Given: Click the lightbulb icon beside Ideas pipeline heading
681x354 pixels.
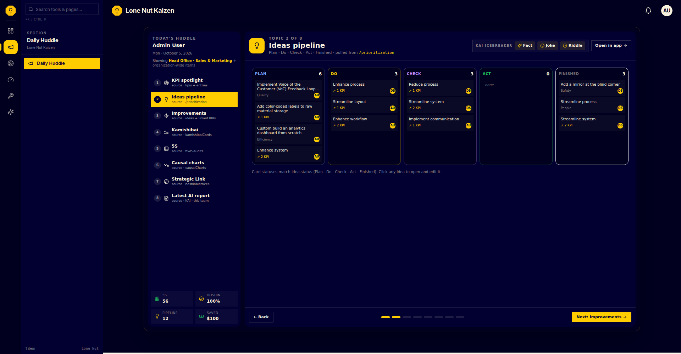Looking at the screenshot, I should click(257, 46).
